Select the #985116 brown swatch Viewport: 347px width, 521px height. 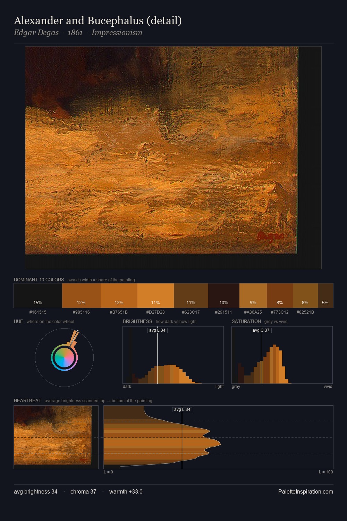81,296
